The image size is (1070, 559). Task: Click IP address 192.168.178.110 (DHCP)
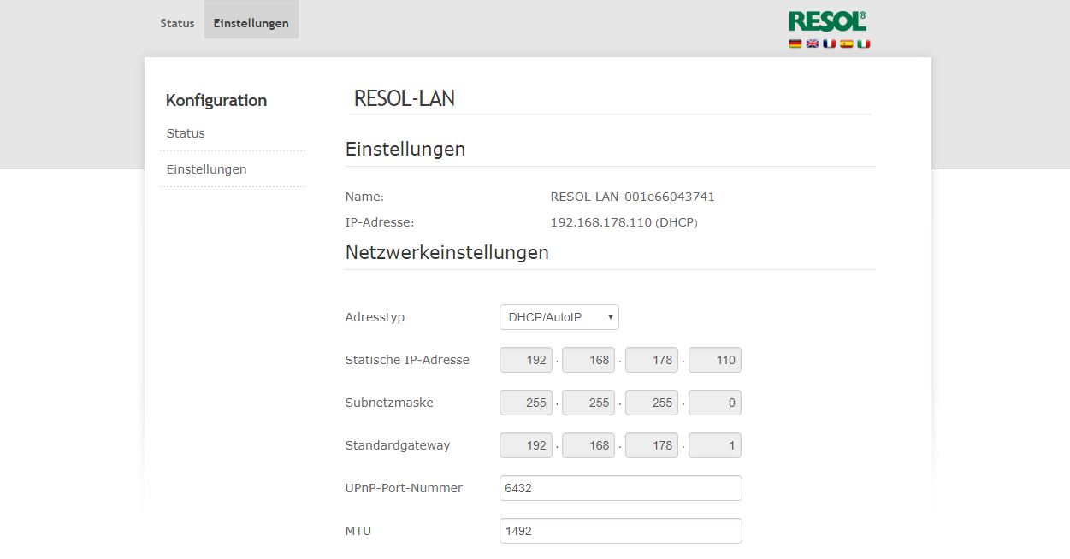coord(624,222)
